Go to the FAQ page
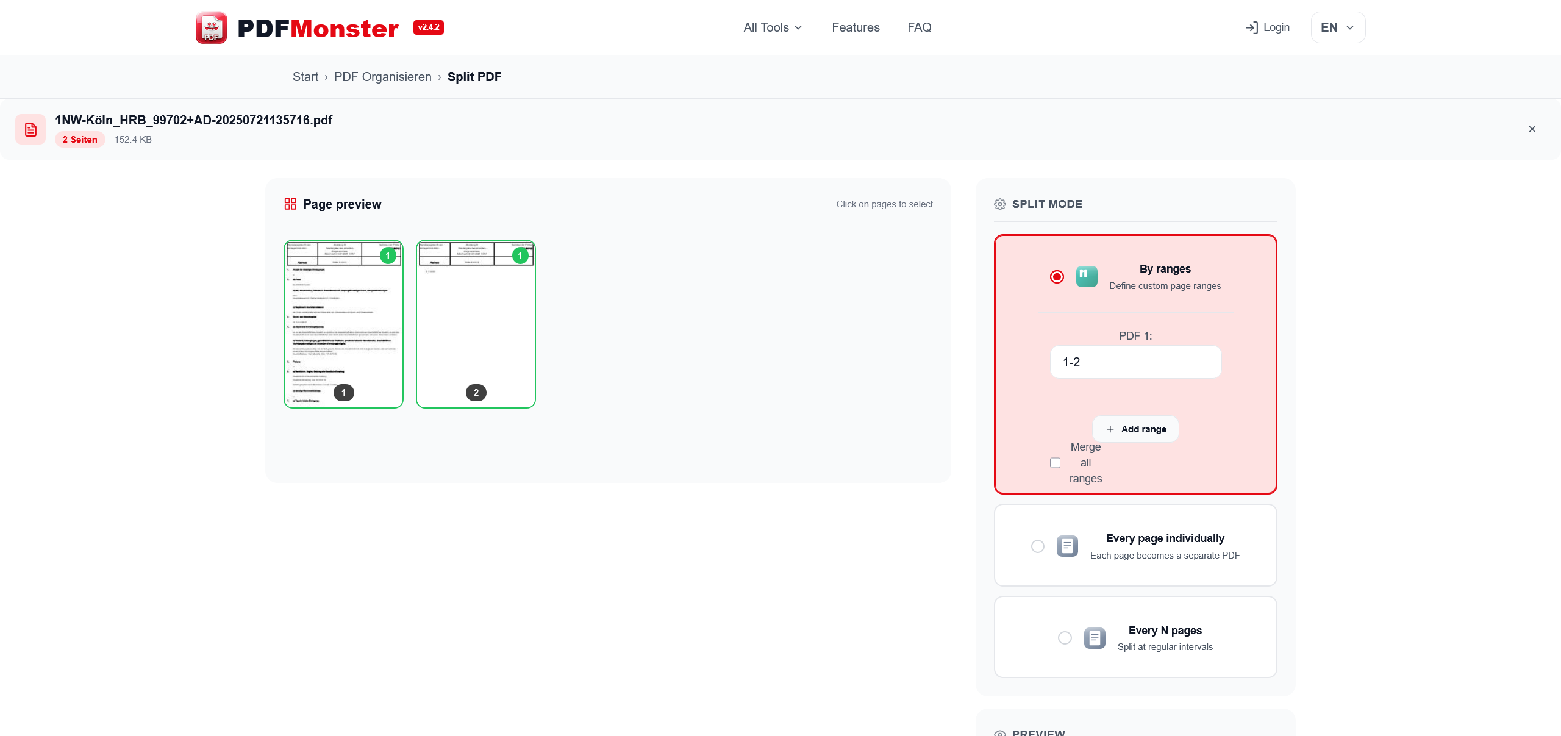 point(919,27)
